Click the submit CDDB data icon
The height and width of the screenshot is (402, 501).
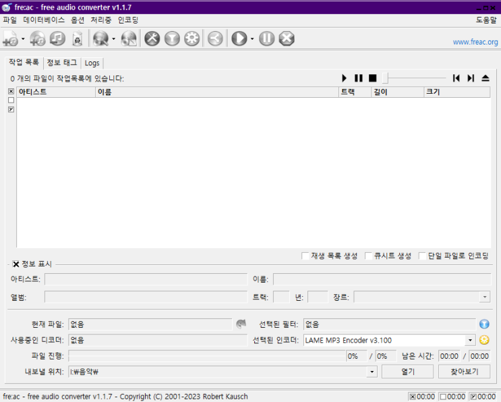point(129,38)
